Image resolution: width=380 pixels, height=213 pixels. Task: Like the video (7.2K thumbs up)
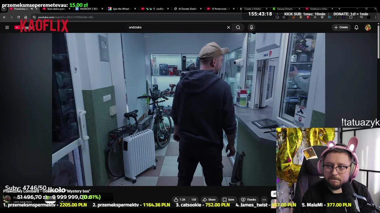180,200
